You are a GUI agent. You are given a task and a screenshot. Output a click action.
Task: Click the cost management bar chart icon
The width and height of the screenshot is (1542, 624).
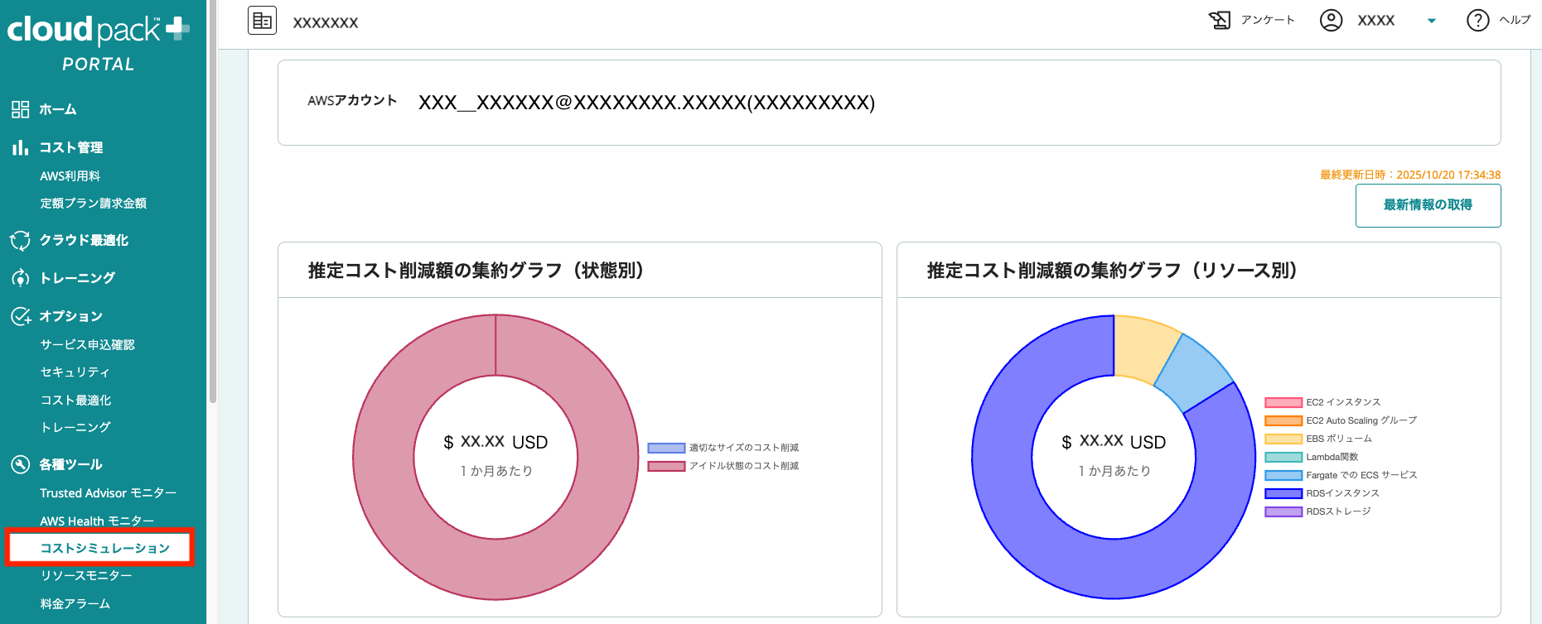20,147
